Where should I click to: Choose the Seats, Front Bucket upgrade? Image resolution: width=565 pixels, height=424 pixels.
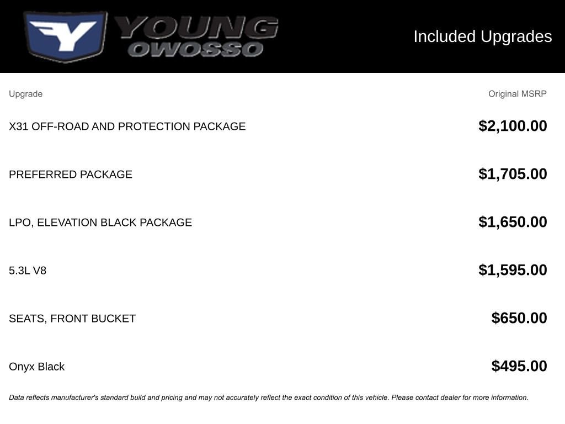click(72, 319)
